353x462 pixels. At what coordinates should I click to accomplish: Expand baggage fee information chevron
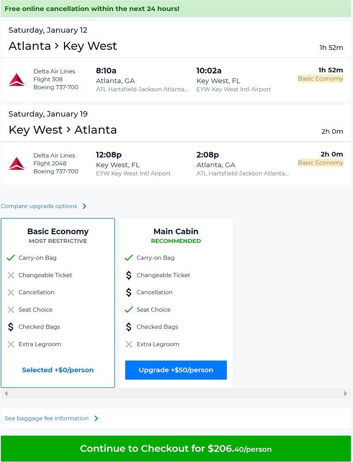(96, 418)
